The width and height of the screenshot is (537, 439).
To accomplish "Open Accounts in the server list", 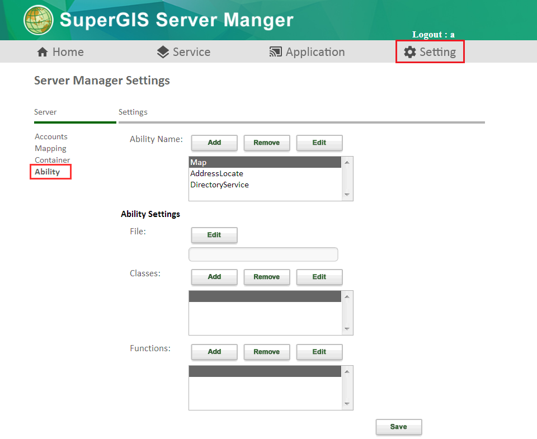I will tap(51, 136).
